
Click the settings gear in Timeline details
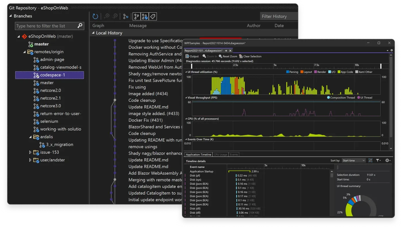(x=387, y=160)
